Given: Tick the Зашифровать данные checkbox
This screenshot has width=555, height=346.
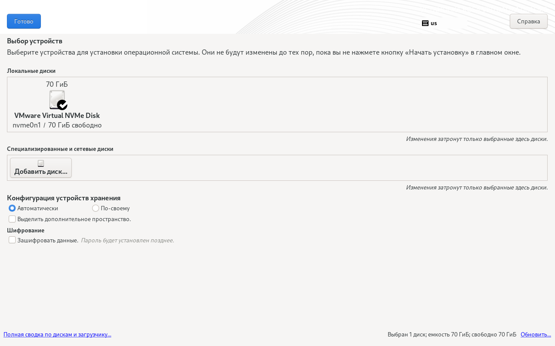Looking at the screenshot, I should click(x=12, y=240).
